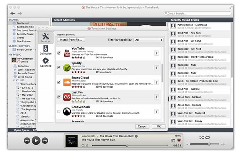Click the Global Search field

click(x=197, y=13)
